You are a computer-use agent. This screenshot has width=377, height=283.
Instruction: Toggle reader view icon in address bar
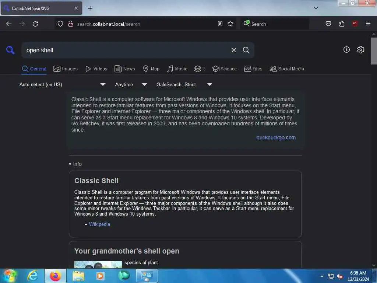(220, 24)
